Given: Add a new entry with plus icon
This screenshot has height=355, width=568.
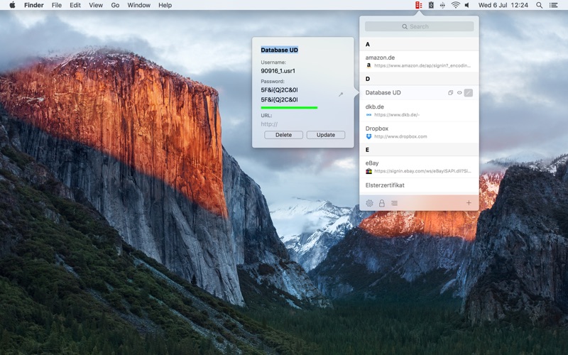Looking at the screenshot, I should pyautogui.click(x=469, y=203).
